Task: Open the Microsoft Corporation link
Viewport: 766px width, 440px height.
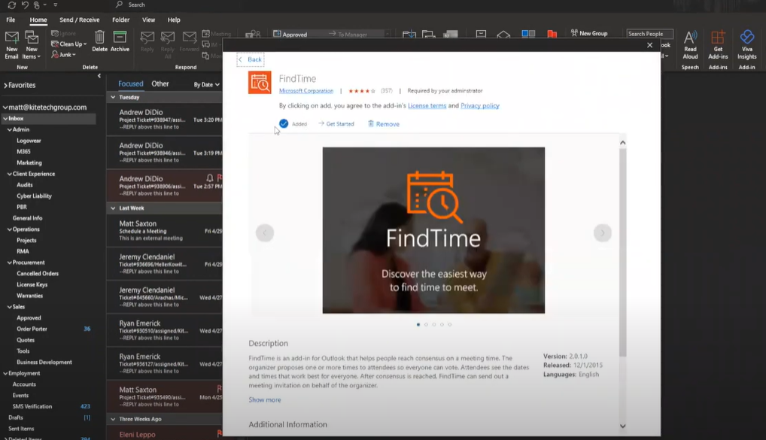Action: tap(306, 91)
